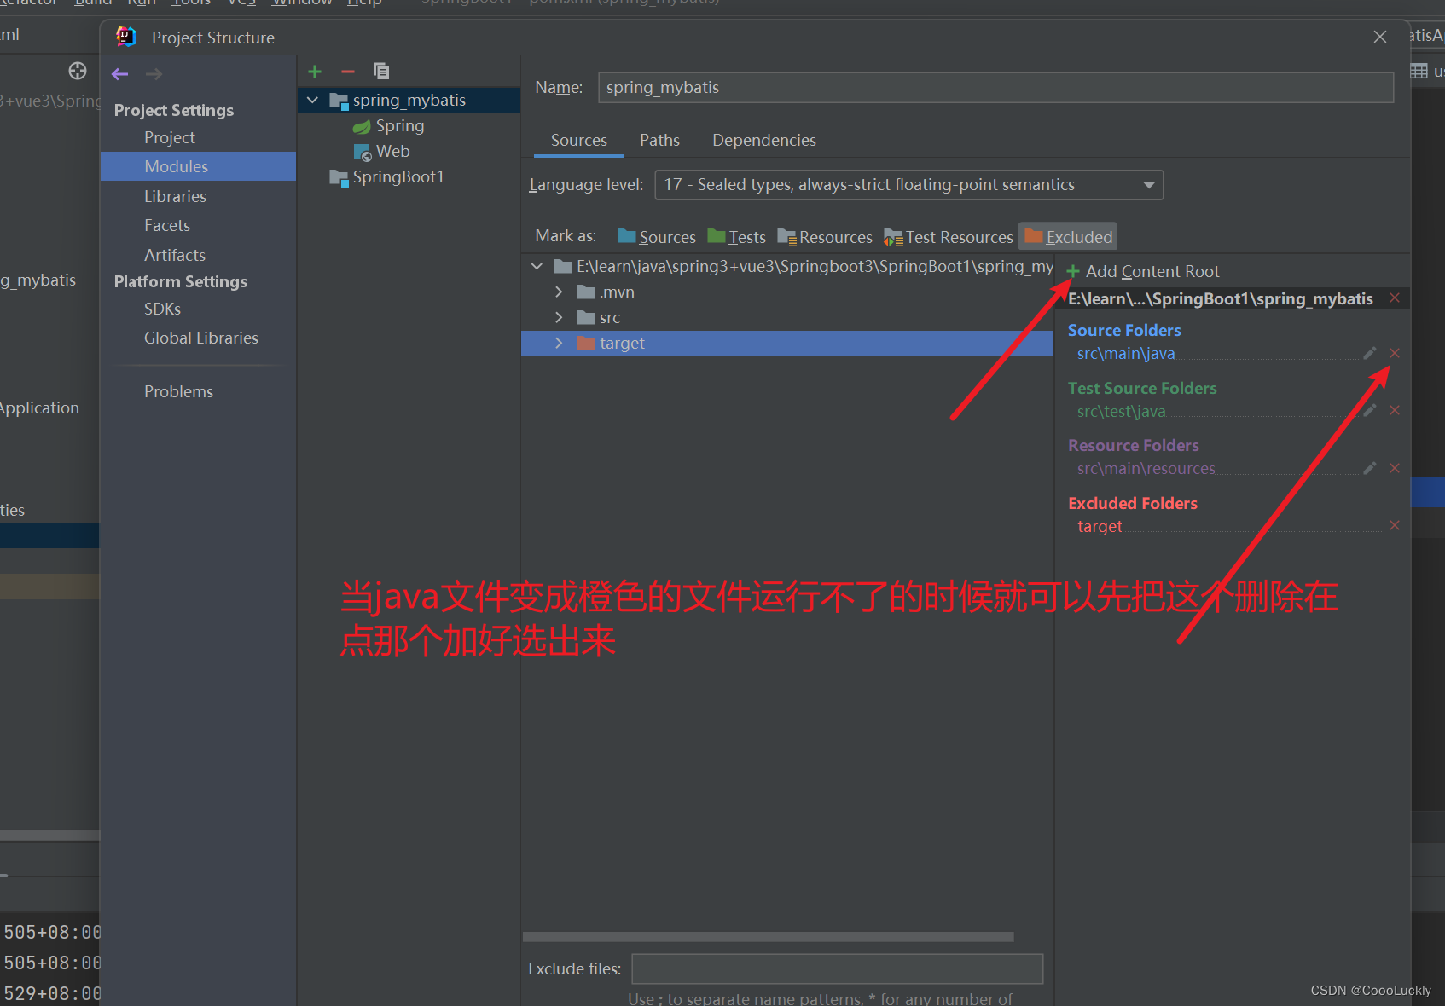This screenshot has height=1006, width=1445.
Task: Select the target folder row
Action: tap(787, 343)
